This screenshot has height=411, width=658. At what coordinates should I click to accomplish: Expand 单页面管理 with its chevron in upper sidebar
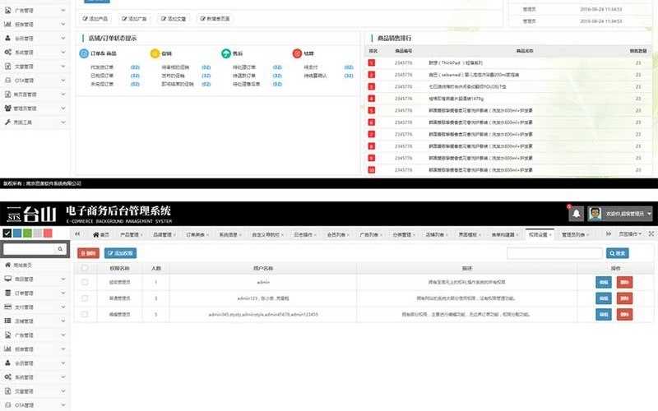63,95
